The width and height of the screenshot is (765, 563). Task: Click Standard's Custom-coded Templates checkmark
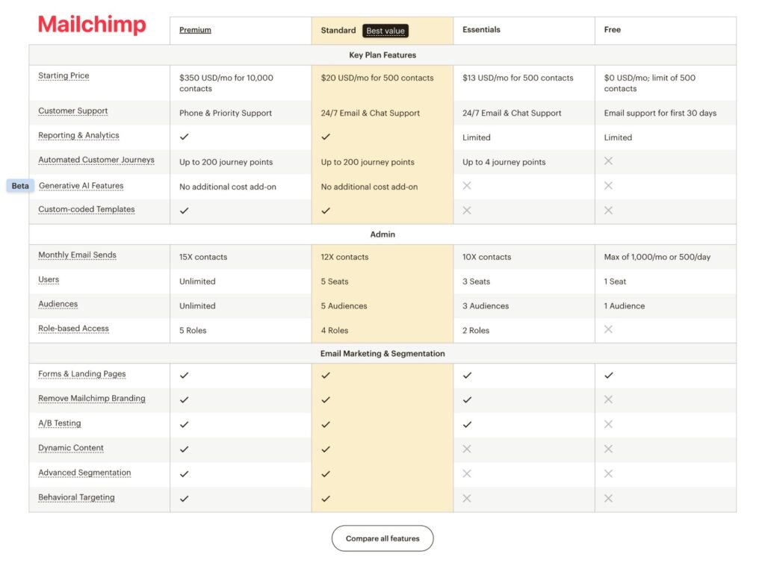tap(326, 211)
